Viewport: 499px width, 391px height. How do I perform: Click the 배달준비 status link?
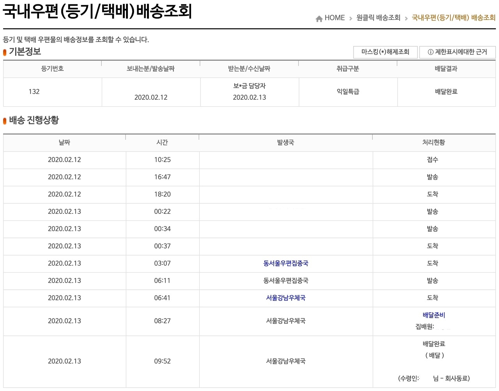[x=434, y=315]
